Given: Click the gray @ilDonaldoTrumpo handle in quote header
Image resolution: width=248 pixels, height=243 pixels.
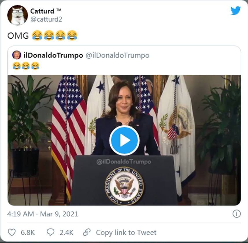Looking at the screenshot, I should click(x=117, y=55).
